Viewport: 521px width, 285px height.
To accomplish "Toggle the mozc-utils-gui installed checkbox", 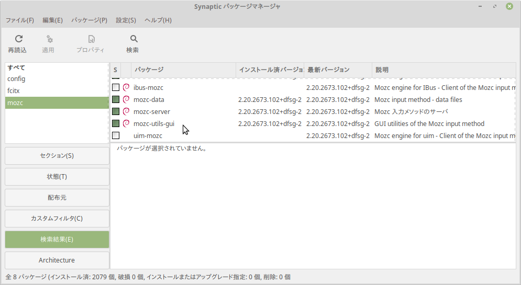I will 116,124.
